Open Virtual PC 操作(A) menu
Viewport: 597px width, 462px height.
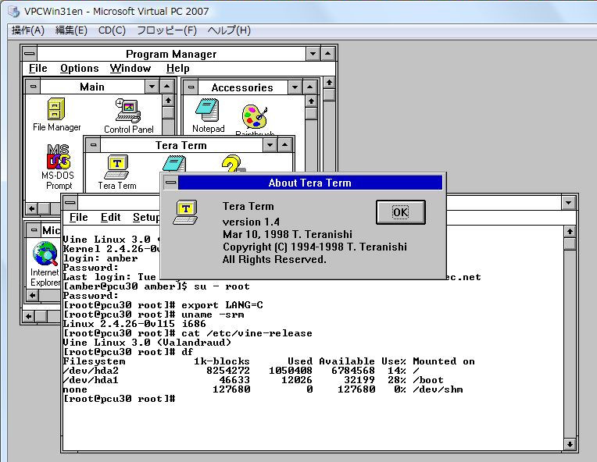tap(28, 30)
